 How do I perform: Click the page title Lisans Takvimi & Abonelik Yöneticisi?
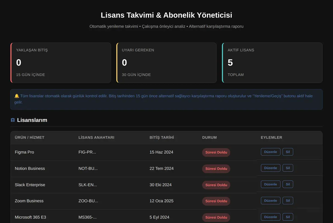click(x=167, y=15)
